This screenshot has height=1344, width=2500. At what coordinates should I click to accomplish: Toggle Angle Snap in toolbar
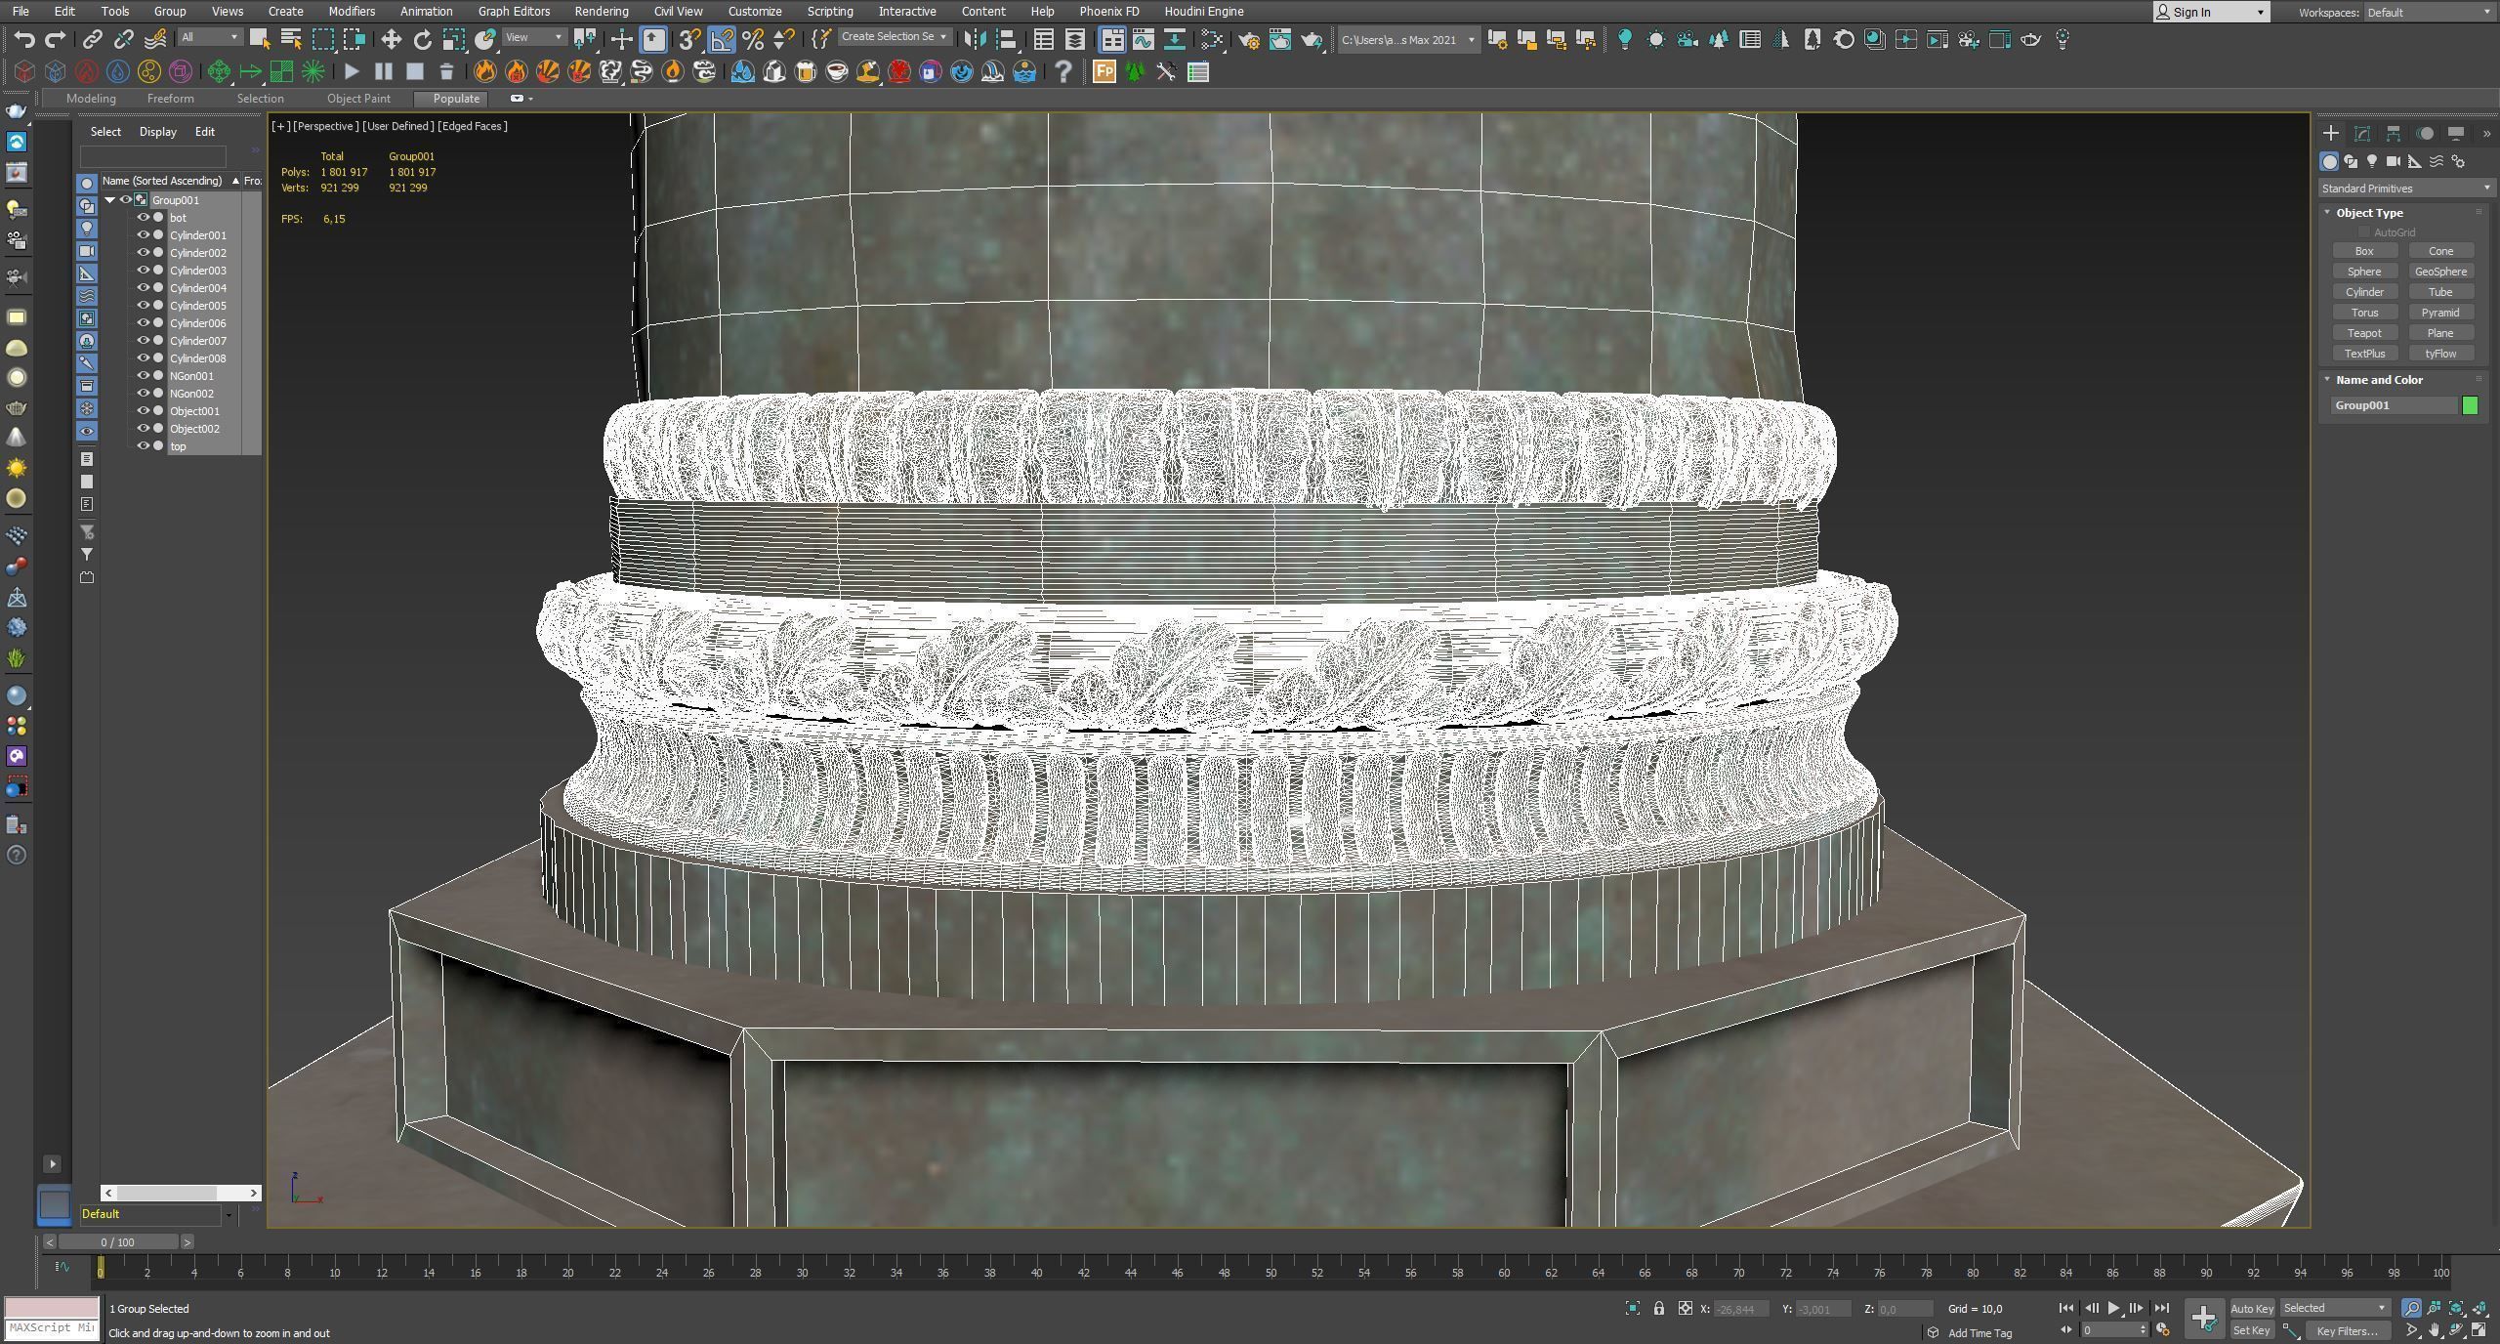click(x=722, y=39)
